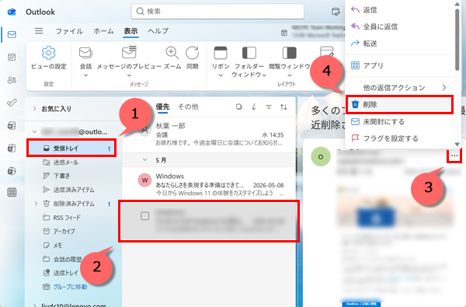Switch to the 優先 inbox tab
466x307 pixels.
(162, 106)
